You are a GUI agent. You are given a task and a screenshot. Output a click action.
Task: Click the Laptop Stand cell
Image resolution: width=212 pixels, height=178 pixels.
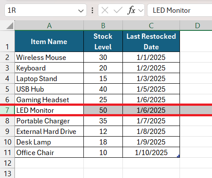[49, 78]
